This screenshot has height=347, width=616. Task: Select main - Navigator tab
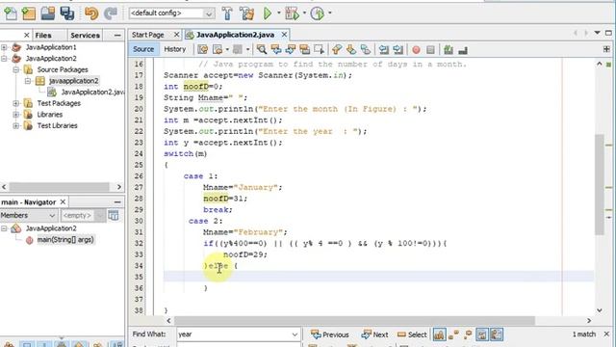pos(29,202)
